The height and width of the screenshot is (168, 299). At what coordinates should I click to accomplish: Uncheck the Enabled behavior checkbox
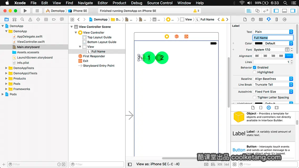click(254, 67)
